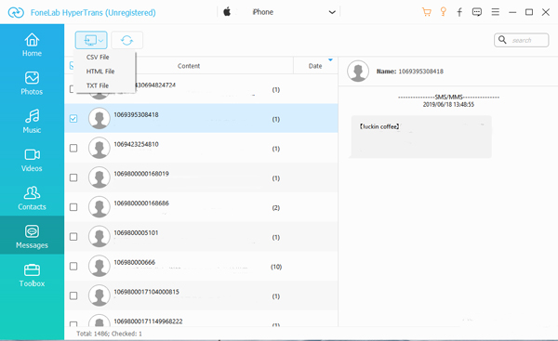Choose HTML File export option
558x341 pixels.
(x=100, y=72)
